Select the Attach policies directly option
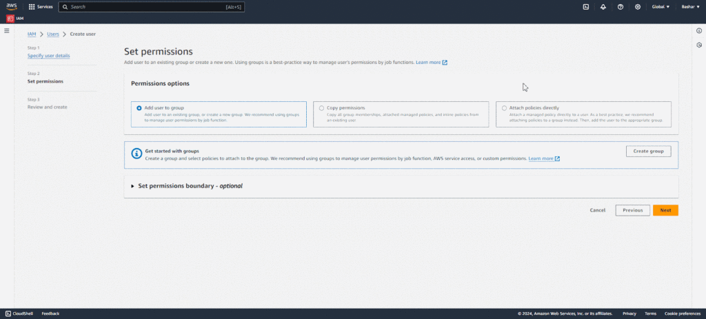This screenshot has height=319, width=706. [x=504, y=108]
